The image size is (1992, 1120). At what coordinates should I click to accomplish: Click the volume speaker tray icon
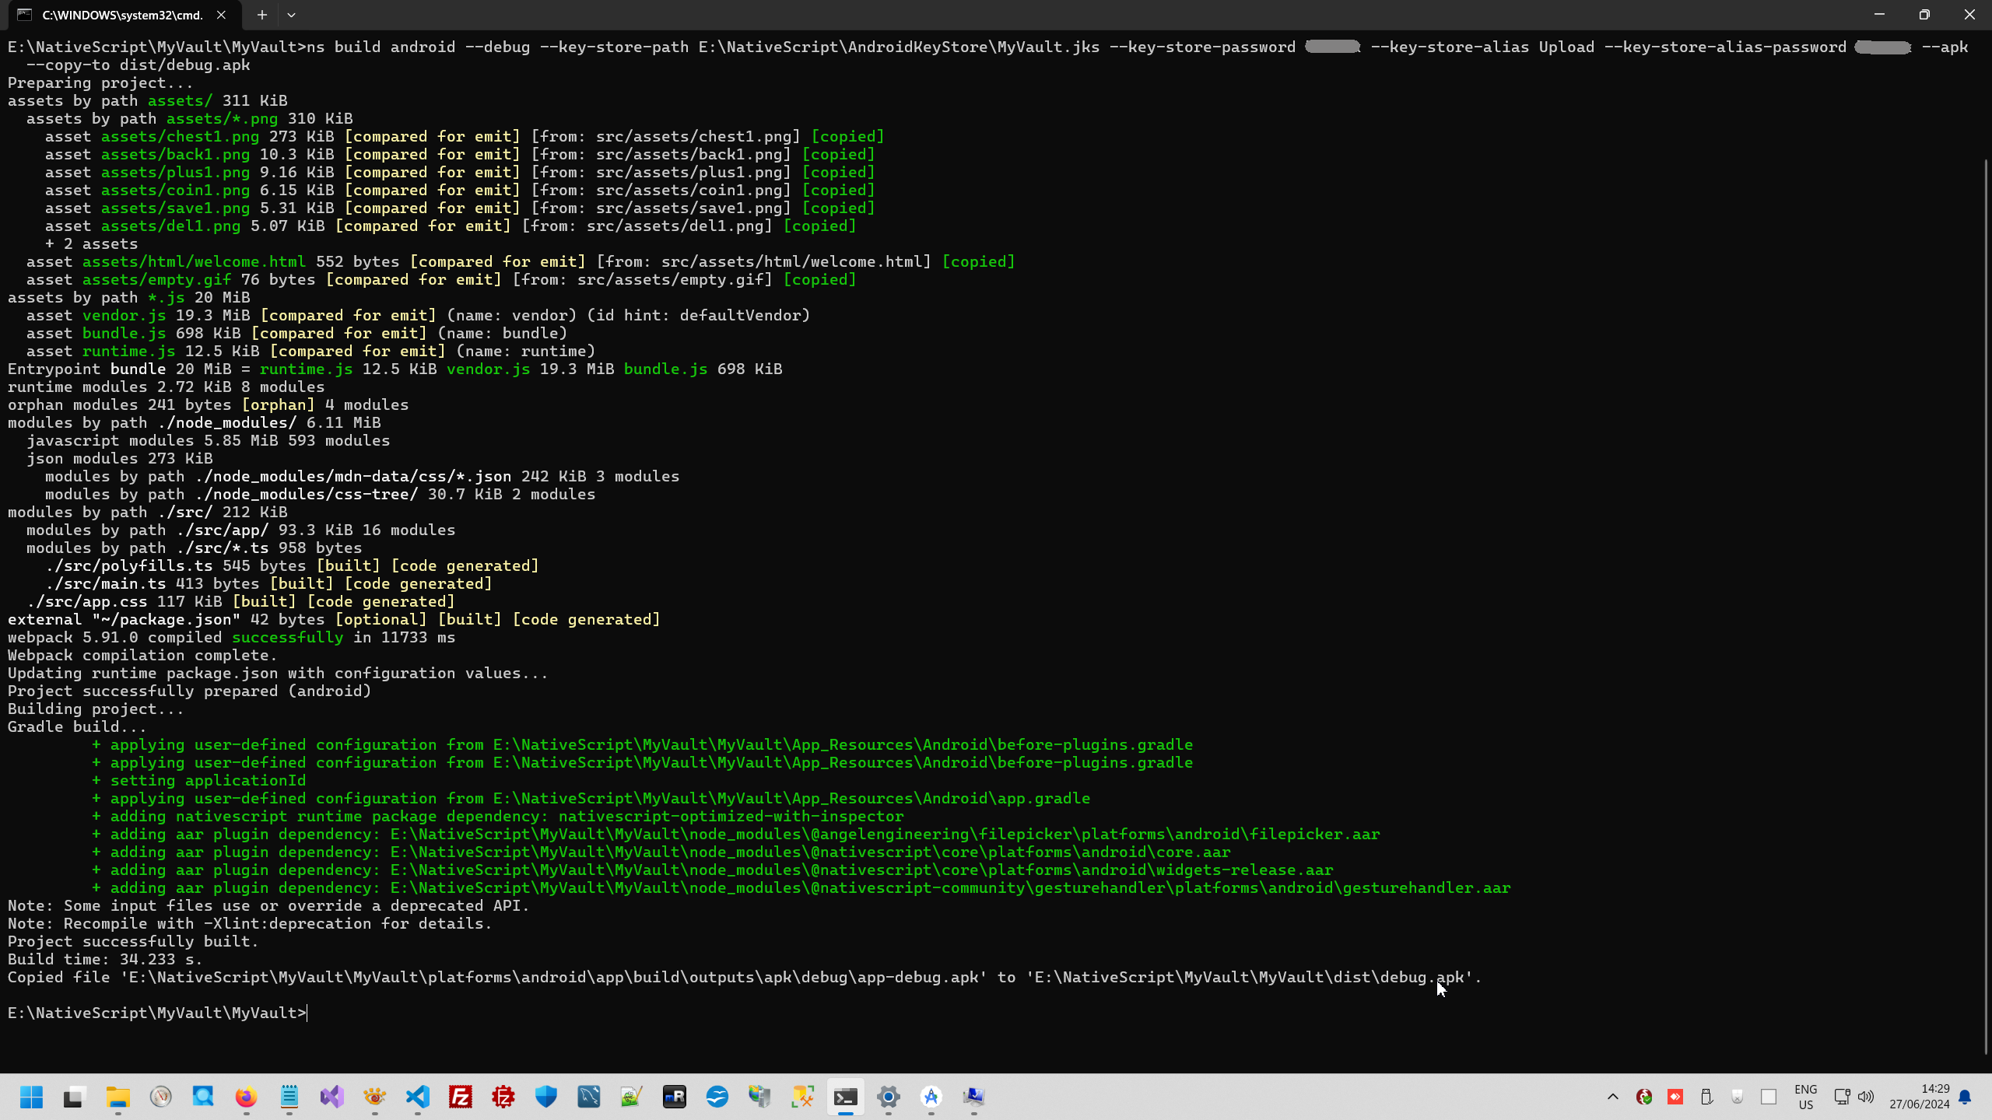point(1866,1097)
